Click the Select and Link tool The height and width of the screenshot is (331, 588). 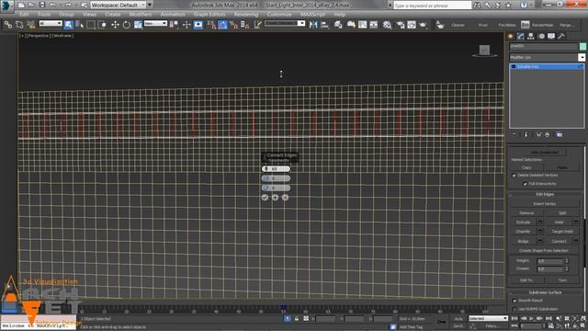pos(8,25)
